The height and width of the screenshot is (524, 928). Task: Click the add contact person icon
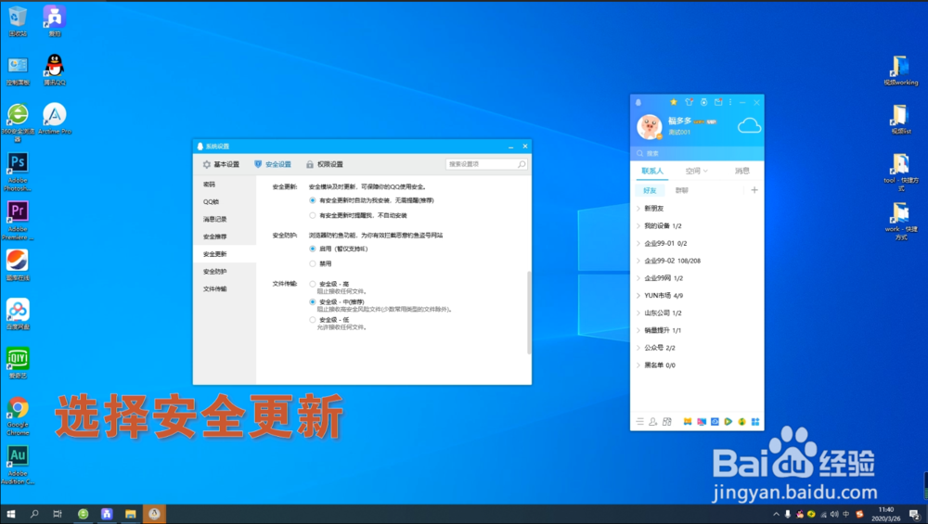(652, 422)
